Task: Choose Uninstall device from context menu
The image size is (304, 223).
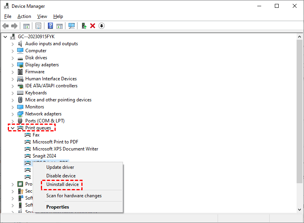Action: click(62, 184)
